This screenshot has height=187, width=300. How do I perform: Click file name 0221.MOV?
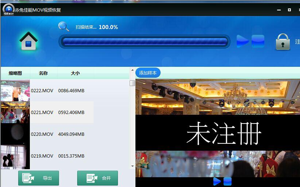[42, 113]
